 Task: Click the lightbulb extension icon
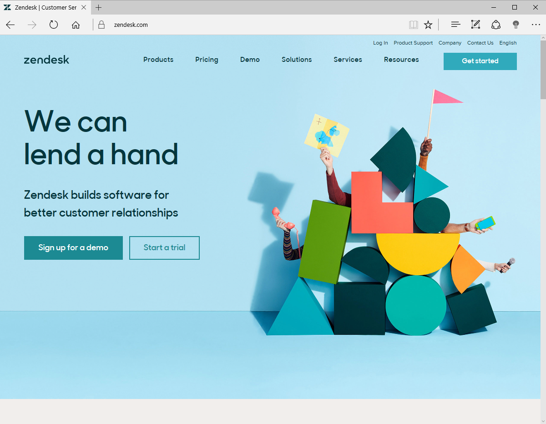click(x=516, y=25)
